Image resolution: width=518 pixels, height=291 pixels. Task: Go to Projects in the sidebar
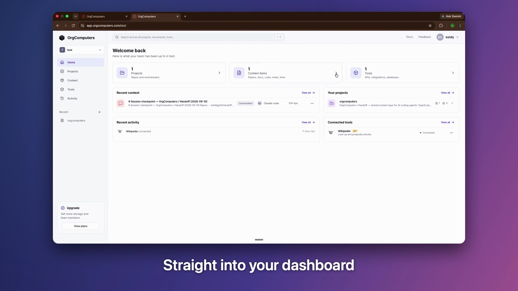click(80, 71)
